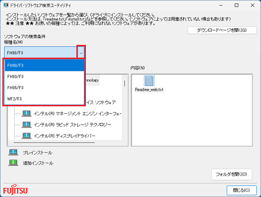Select the Readme_web.txt file icon
The height and width of the screenshot is (197, 261).
click(149, 81)
